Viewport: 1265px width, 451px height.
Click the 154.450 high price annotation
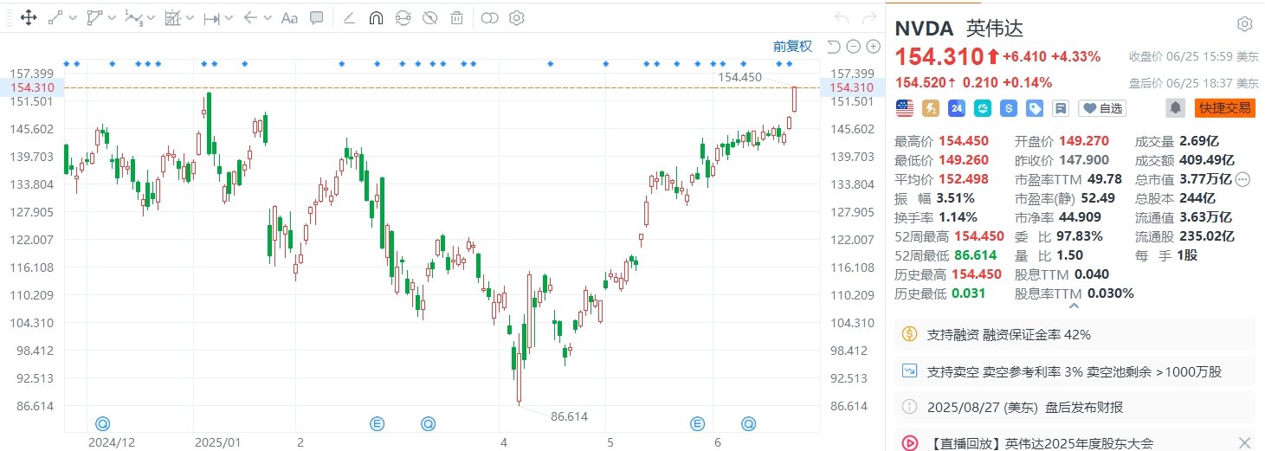739,77
